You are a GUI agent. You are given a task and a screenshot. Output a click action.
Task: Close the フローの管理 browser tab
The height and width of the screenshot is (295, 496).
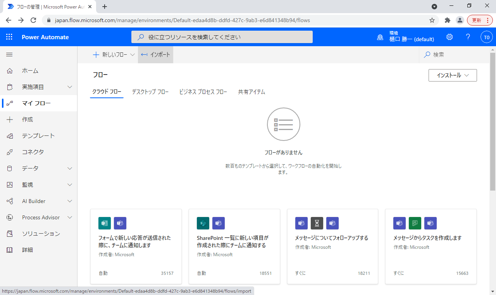90,7
